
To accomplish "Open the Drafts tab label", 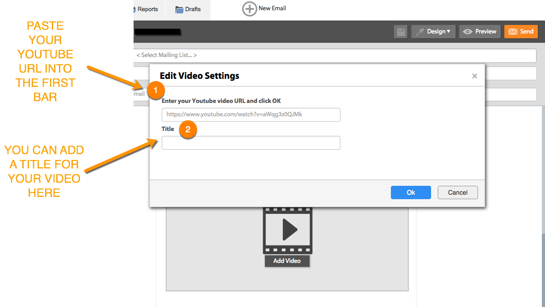I will click(193, 9).
